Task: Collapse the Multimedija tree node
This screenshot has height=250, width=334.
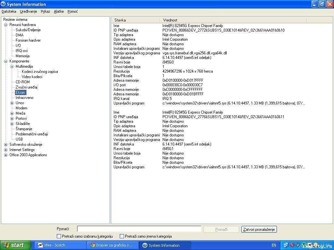Action: coord(12,66)
